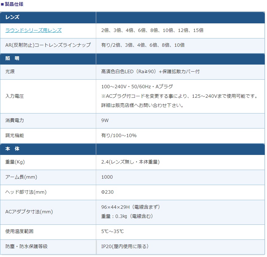The width and height of the screenshot is (267, 257).
Task: Click the 重量(Kg) row label
Action: [x=15, y=162]
